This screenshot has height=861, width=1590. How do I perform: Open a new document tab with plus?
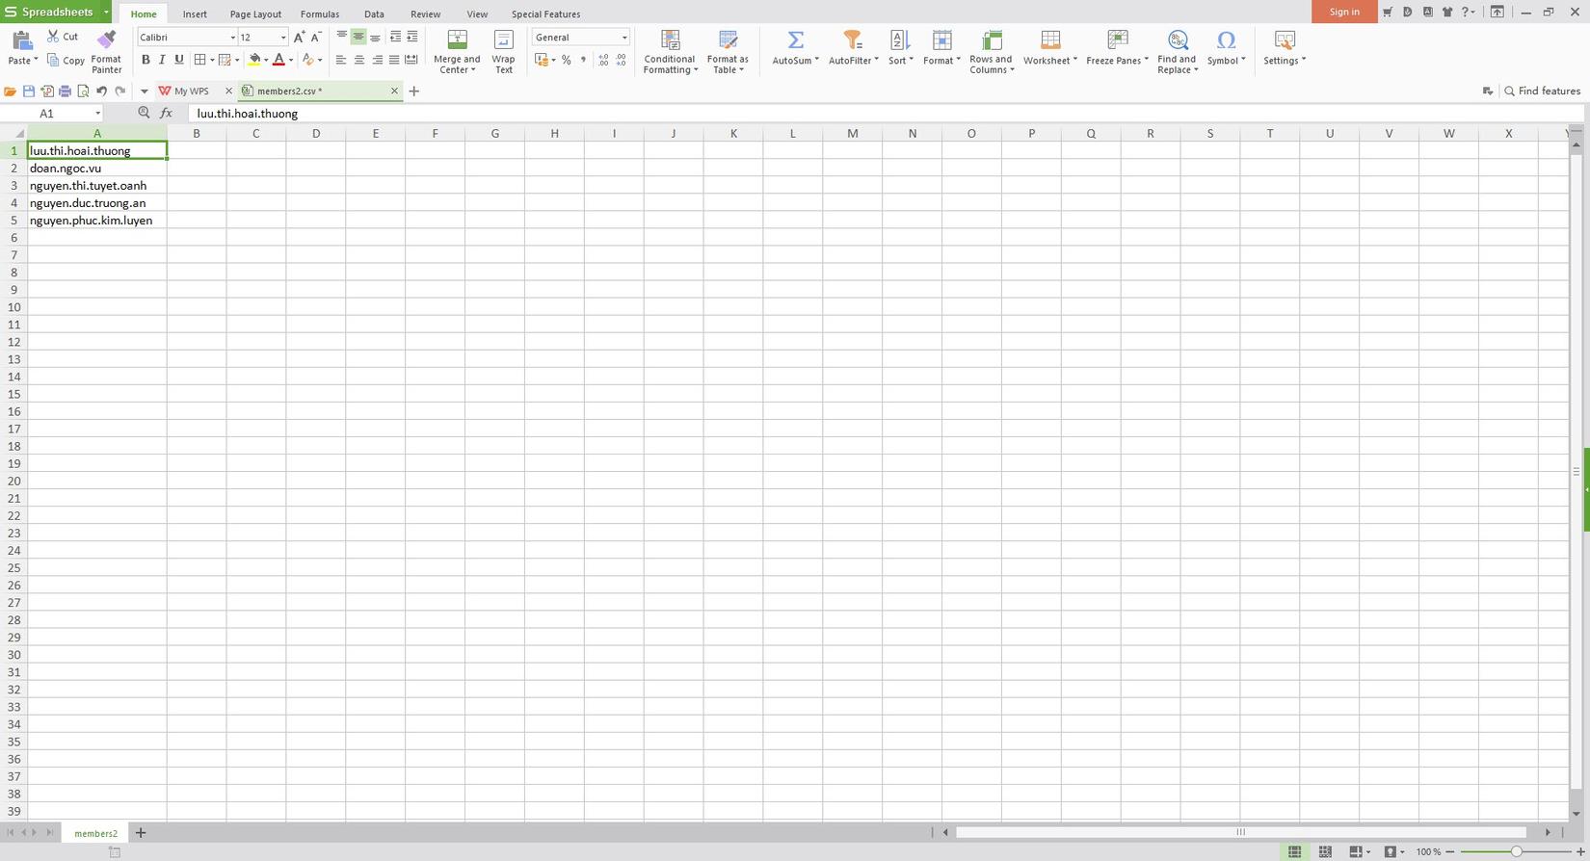tap(414, 91)
